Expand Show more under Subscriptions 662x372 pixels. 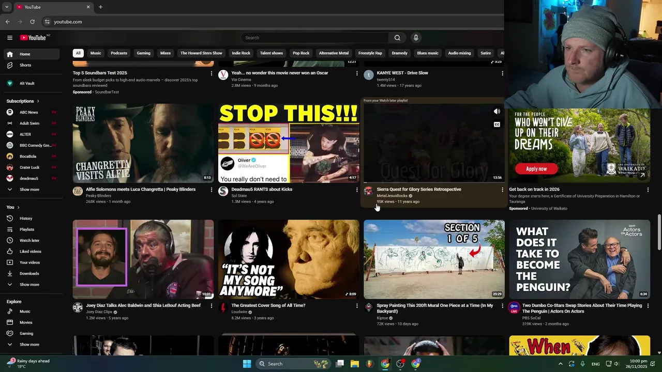(31, 190)
